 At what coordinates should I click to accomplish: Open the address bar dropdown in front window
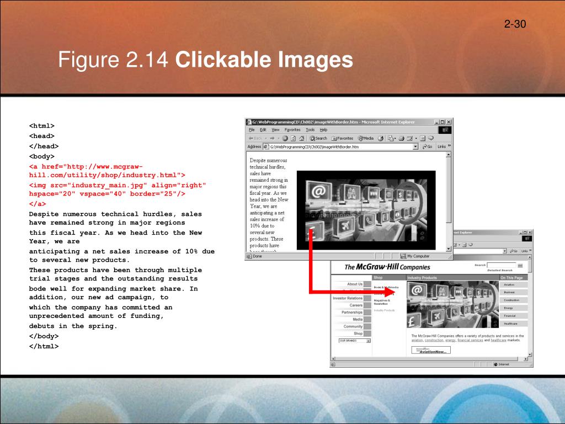[415, 147]
